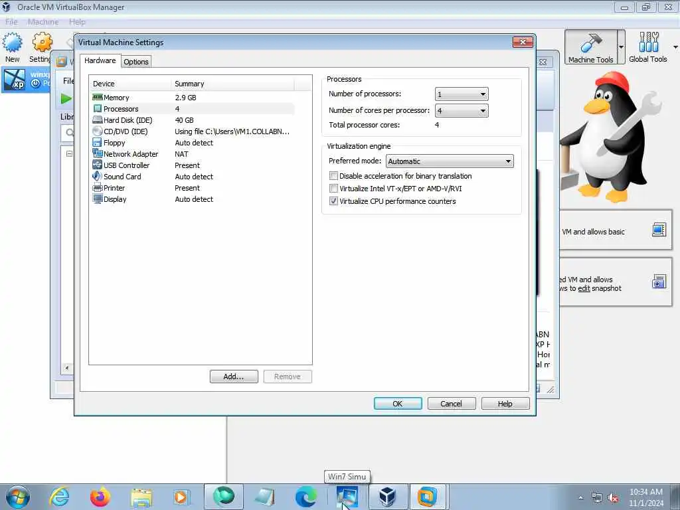Open the File menu
The width and height of the screenshot is (680, 510).
[12, 22]
